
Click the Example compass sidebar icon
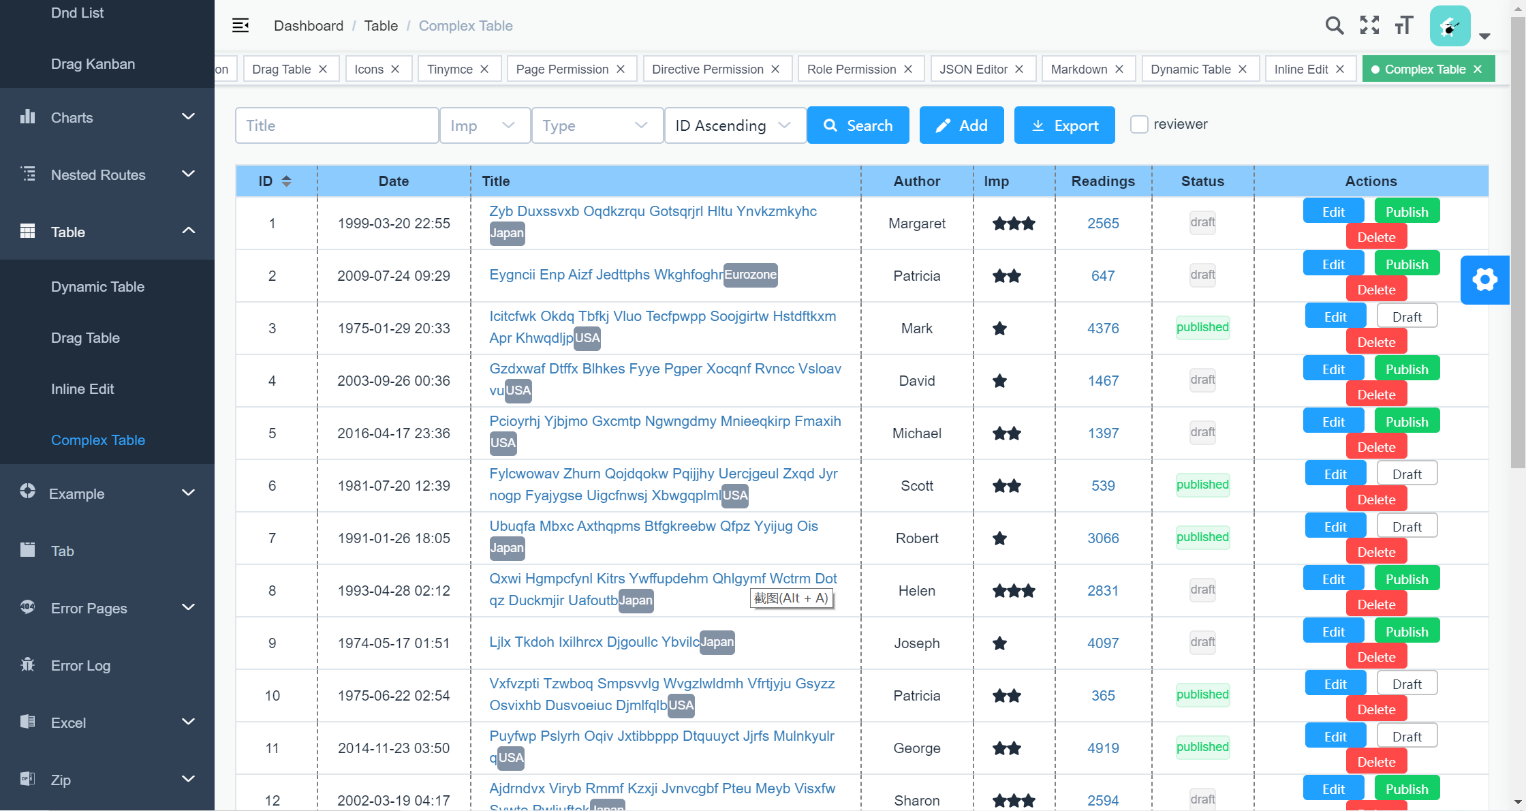pos(28,493)
